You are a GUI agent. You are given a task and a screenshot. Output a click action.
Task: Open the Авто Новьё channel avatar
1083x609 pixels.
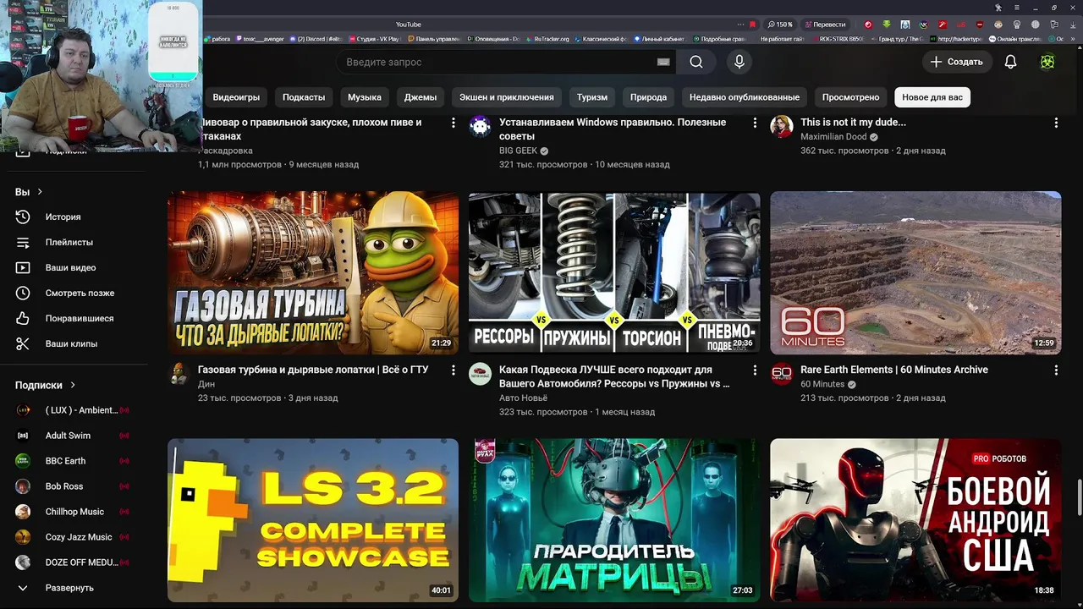[x=481, y=374]
